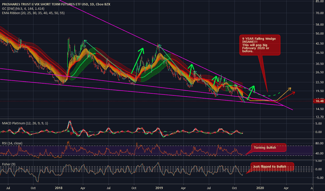Select the 9 YEAR Falling Wedge callout note
This screenshot has width=325, height=191.
tap(260, 45)
